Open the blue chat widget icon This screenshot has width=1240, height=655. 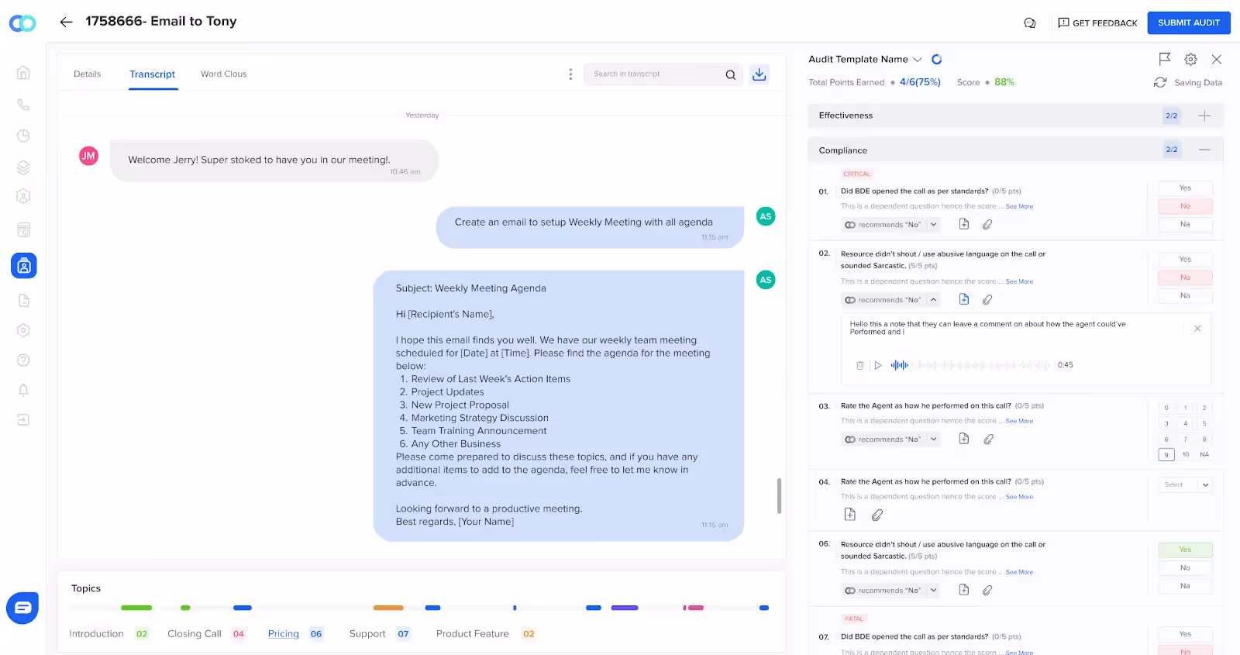click(22, 608)
